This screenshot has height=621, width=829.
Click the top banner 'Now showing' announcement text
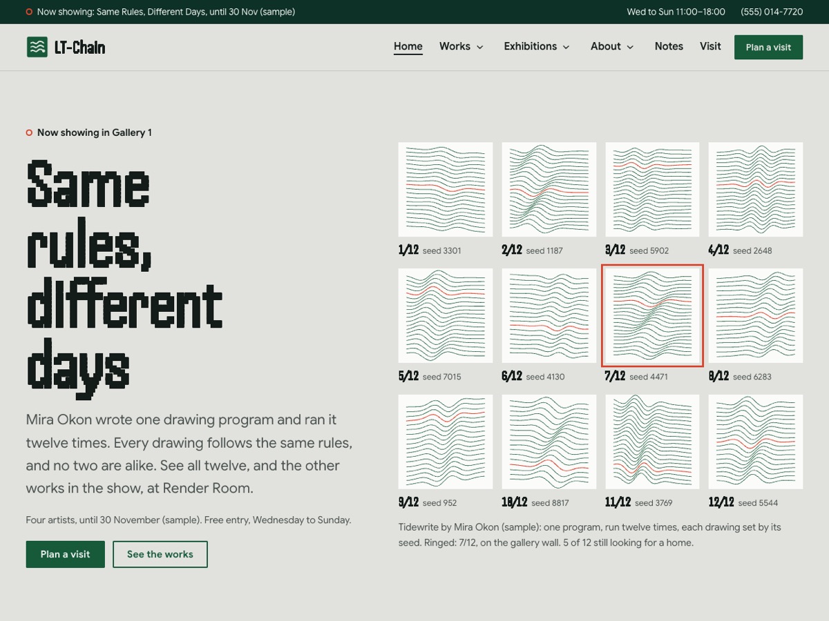tap(166, 12)
